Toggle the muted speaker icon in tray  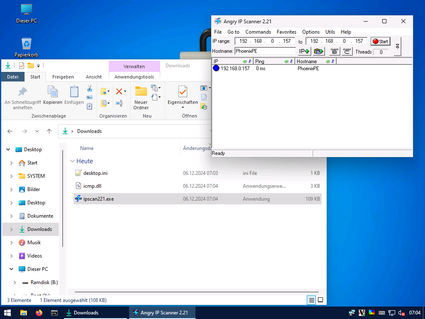[401, 313]
